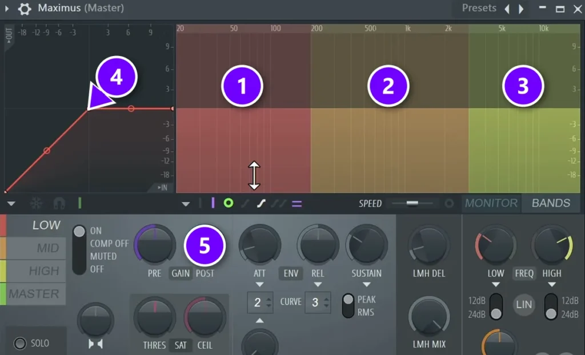Toggle the green circle display icon
585x355 pixels.
pos(229,203)
